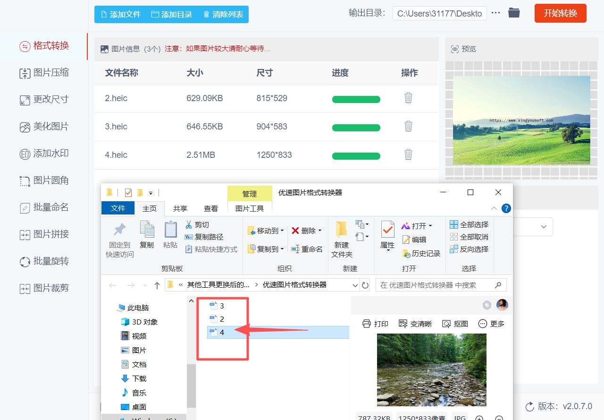Click 编辑 in the Explorer open group
604x420 pixels.
coord(414,240)
